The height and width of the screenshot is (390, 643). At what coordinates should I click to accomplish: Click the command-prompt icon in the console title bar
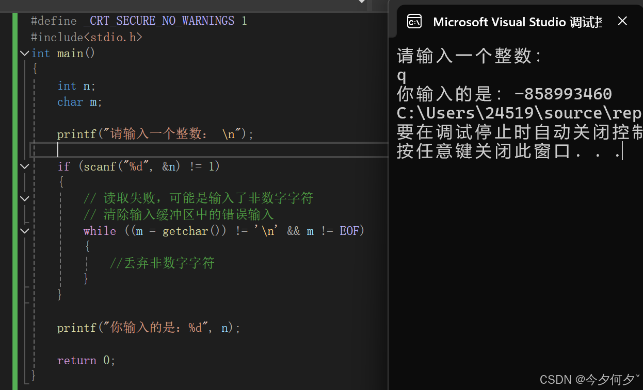click(415, 21)
